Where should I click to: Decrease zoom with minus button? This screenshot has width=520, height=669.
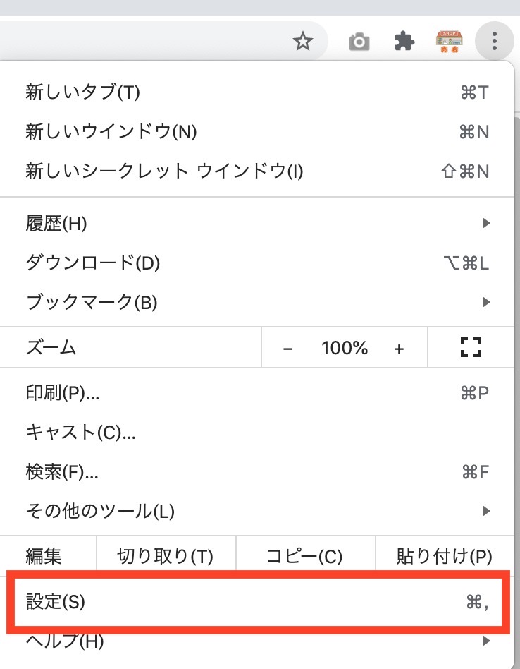click(x=287, y=348)
